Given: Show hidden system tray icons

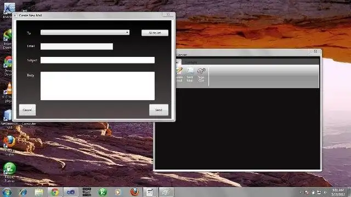Looking at the screenshot, I should (301, 192).
